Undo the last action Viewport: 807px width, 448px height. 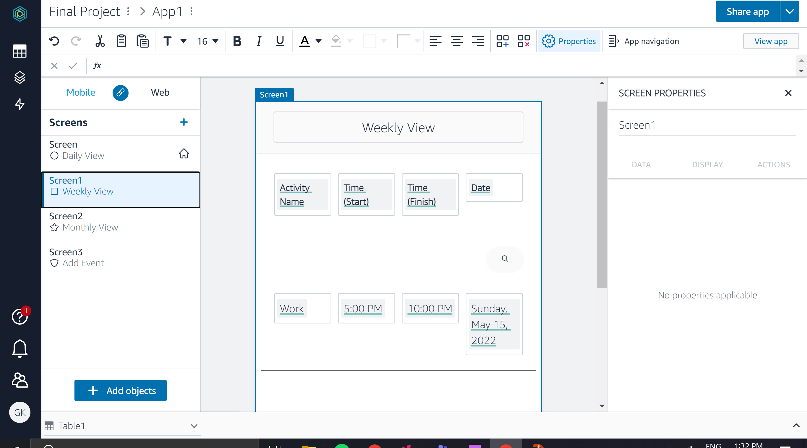point(54,41)
